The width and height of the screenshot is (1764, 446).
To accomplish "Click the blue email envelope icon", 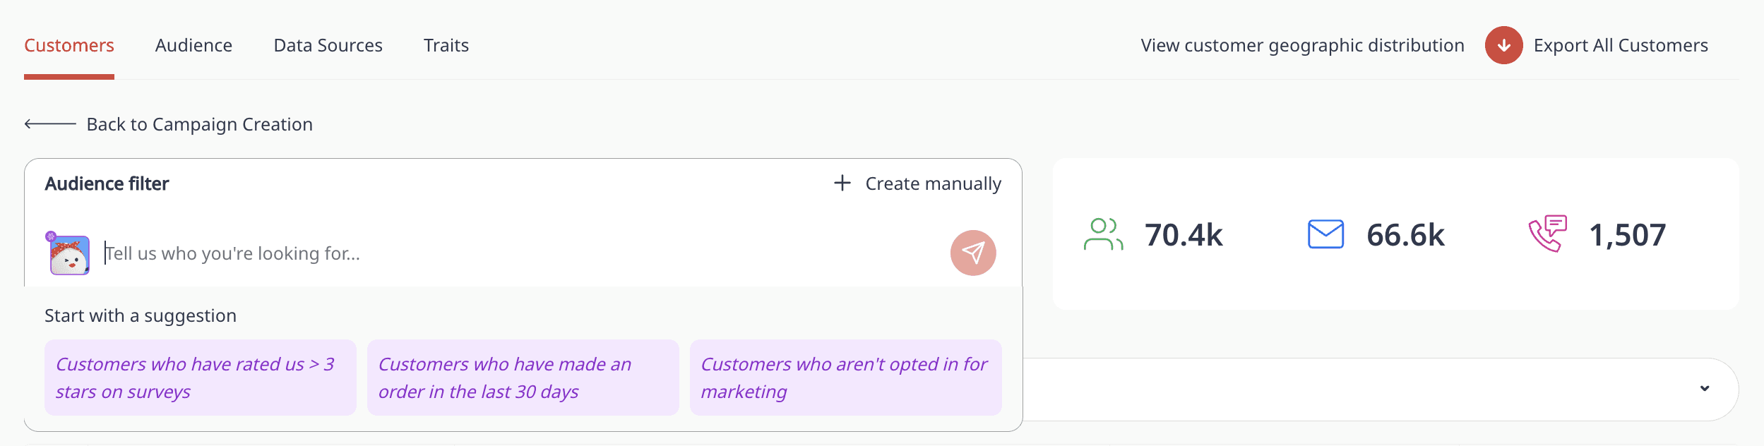I will pos(1325,234).
